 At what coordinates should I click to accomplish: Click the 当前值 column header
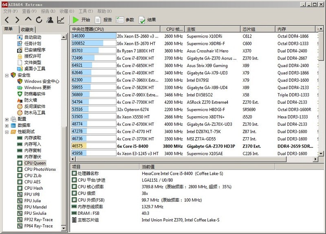[207, 167]
